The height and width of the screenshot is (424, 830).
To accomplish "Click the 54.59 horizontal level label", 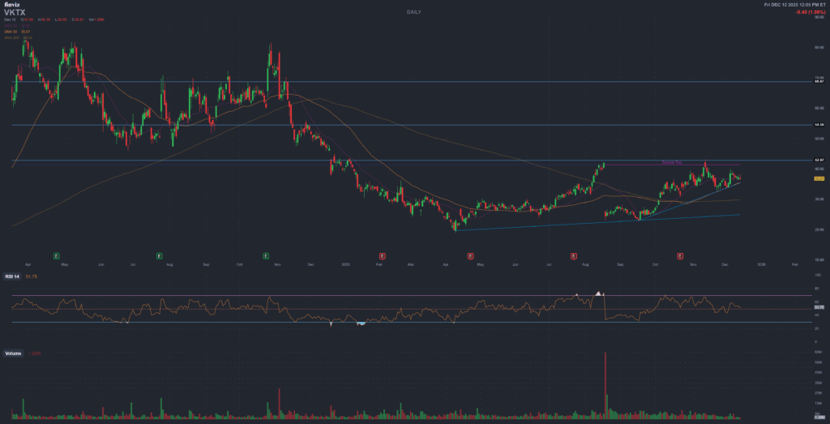I will tap(819, 125).
